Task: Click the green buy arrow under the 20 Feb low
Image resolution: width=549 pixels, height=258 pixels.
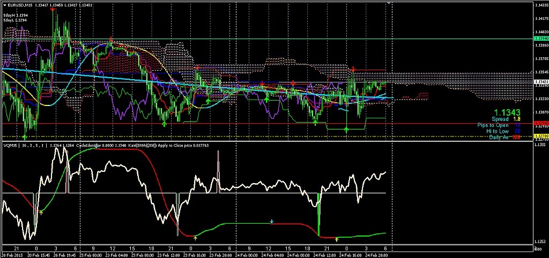Action: (25, 137)
